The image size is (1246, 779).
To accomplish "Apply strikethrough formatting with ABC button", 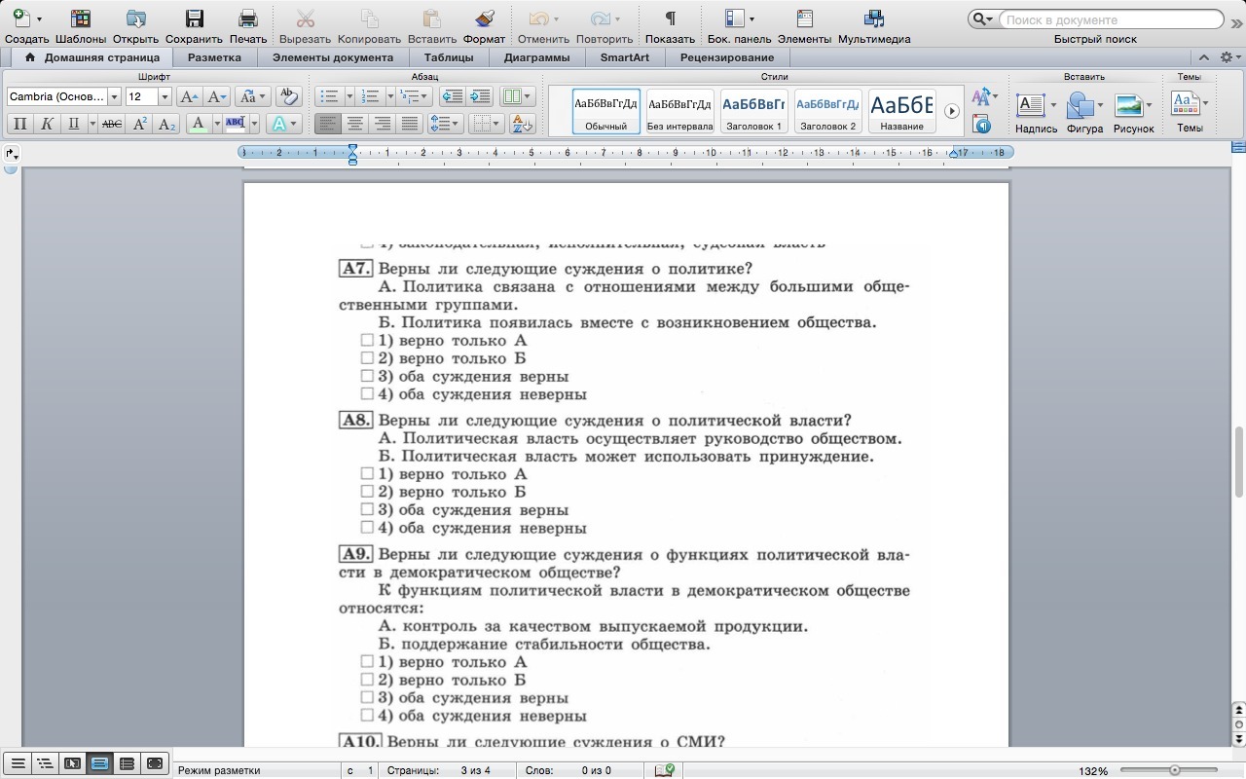I will pyautogui.click(x=112, y=124).
